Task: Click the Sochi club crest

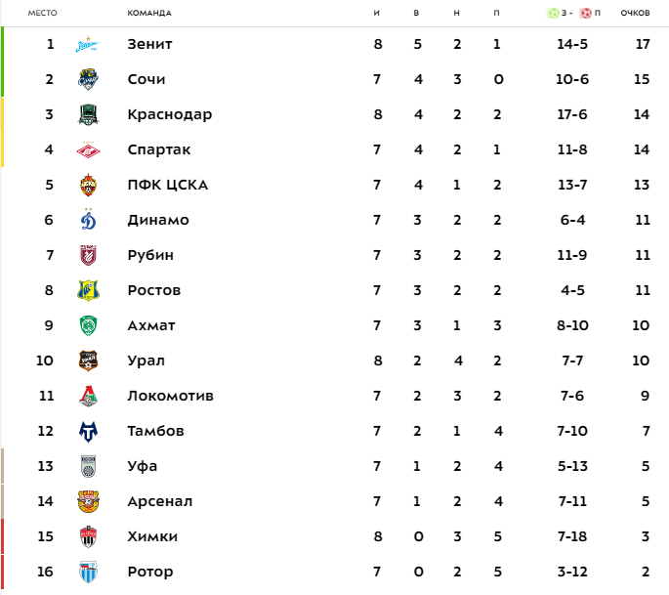Action: pos(88,79)
